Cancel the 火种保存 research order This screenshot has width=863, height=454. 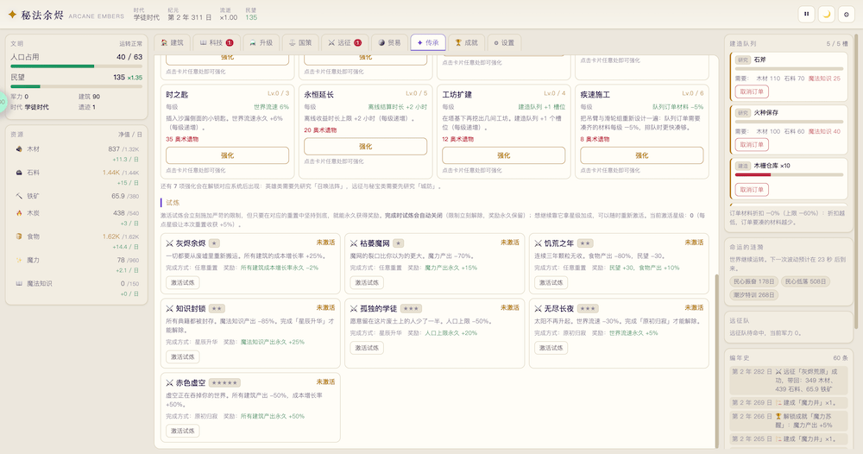pos(752,145)
